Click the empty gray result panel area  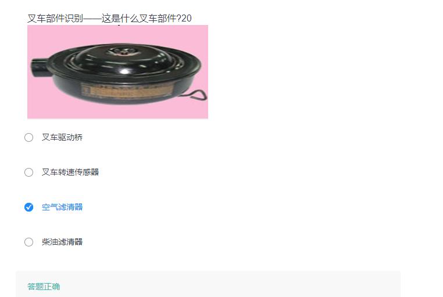point(226,285)
